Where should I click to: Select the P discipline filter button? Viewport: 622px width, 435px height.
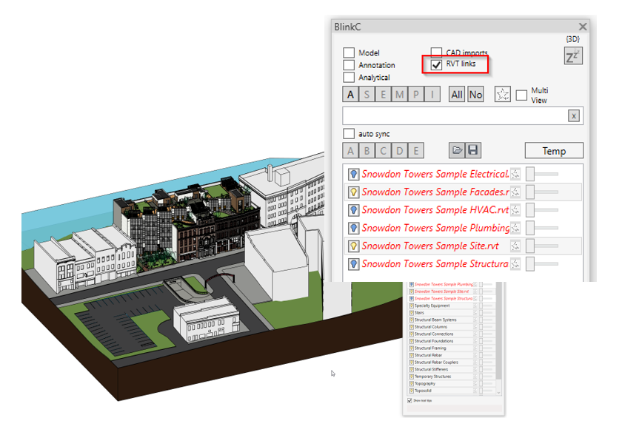click(x=415, y=95)
